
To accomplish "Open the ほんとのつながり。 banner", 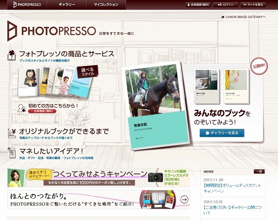I will (x=99, y=200).
